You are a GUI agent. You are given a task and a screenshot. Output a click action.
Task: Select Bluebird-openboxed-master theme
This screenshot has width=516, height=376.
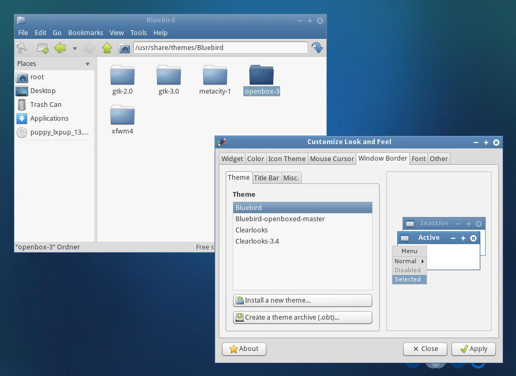point(302,219)
